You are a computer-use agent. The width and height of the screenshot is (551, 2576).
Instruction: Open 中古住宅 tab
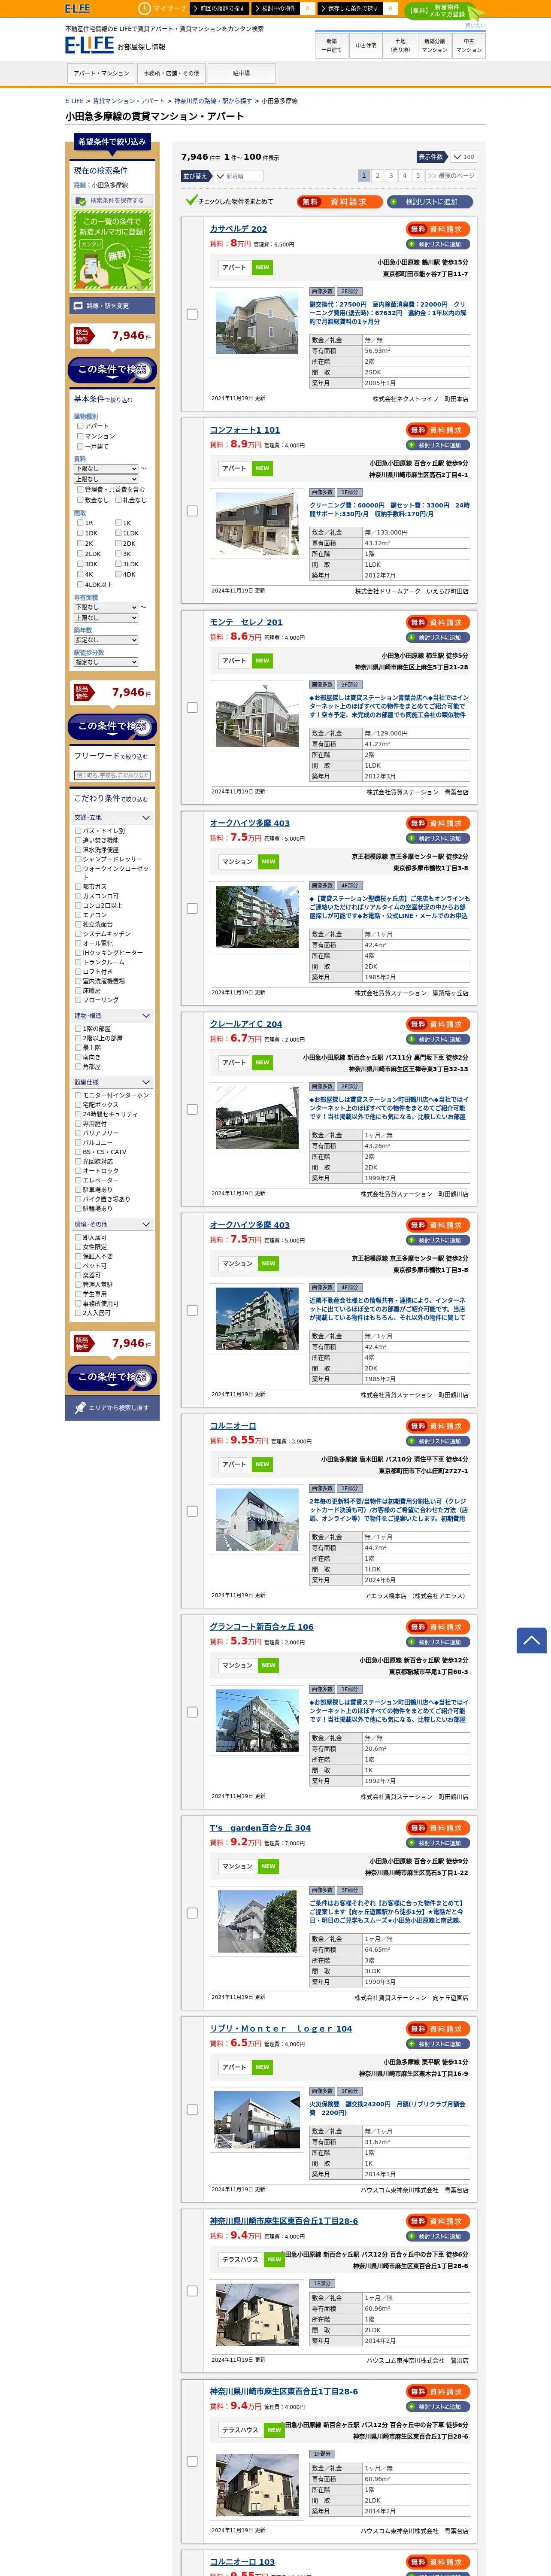click(366, 45)
